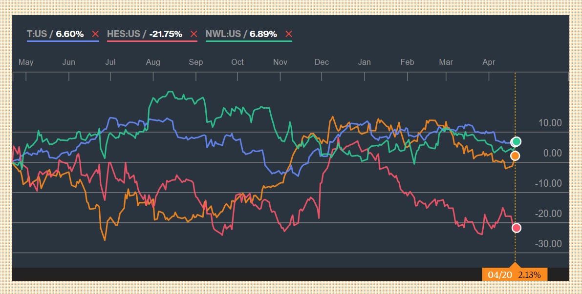
Task: Click the green underline beneath NWL:US
Action: tap(249, 41)
